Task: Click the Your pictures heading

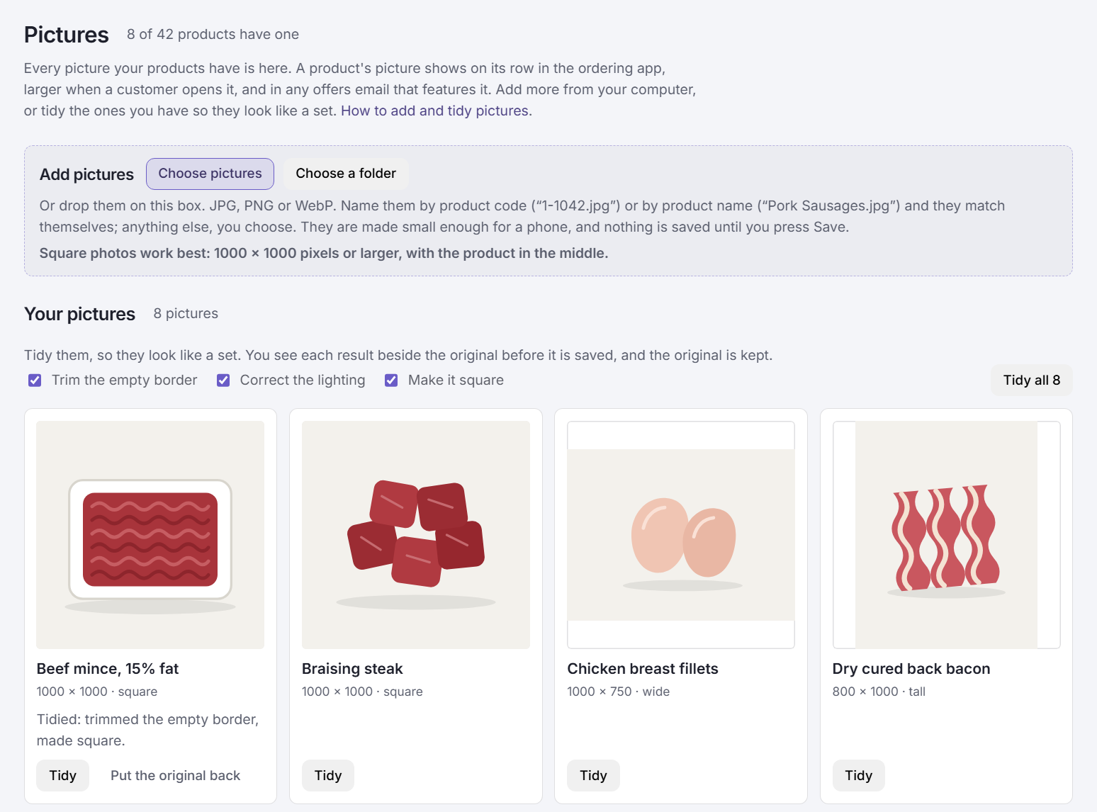Action: 79,314
